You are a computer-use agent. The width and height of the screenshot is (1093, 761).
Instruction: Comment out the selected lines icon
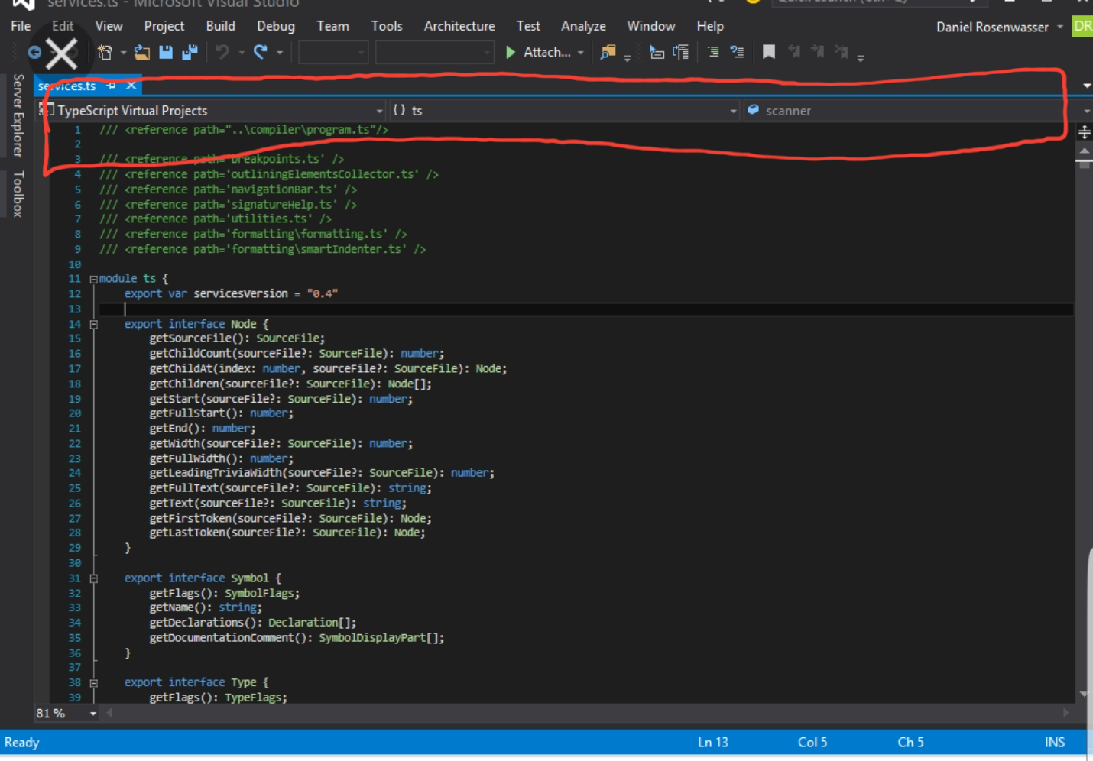pyautogui.click(x=713, y=52)
